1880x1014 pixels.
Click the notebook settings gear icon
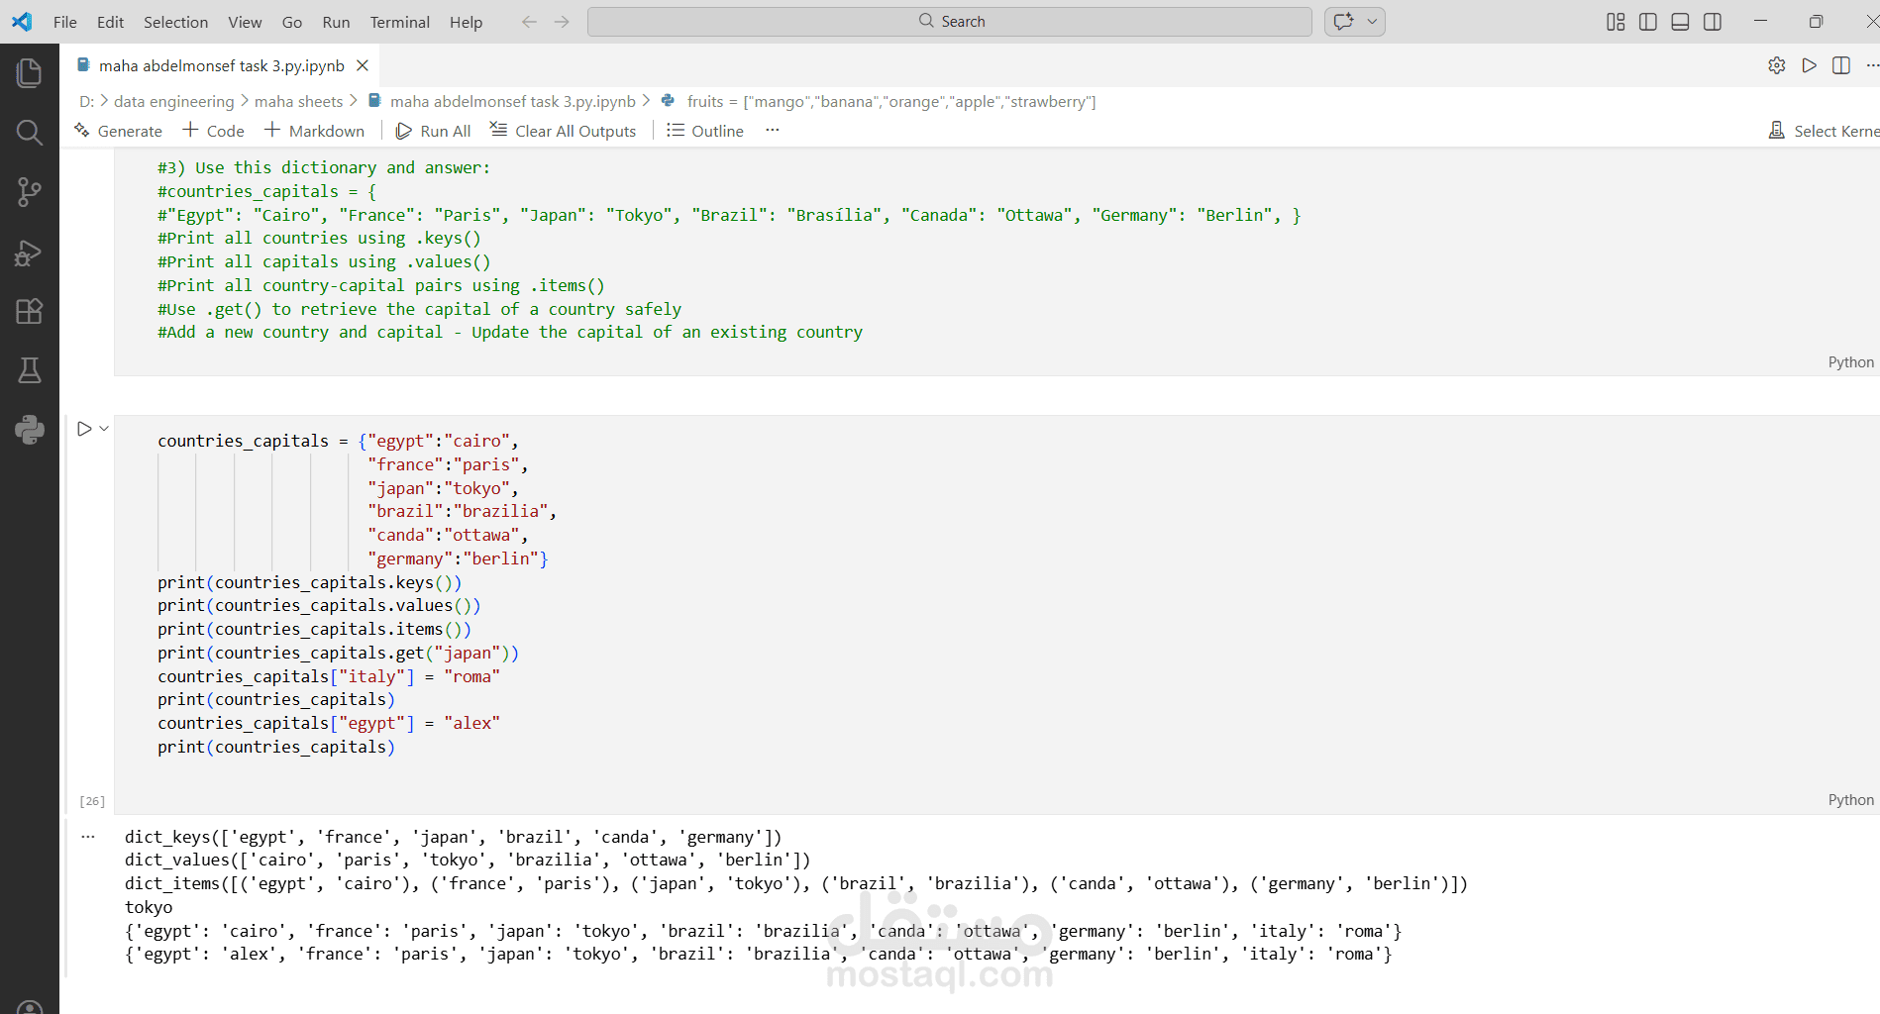[1777, 65]
